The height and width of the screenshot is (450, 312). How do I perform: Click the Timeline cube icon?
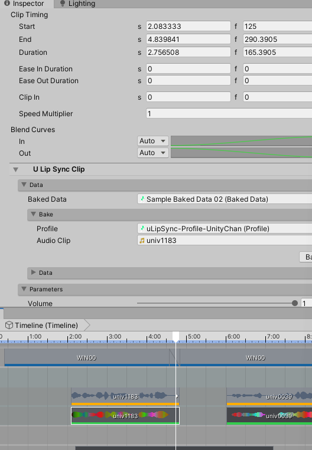point(9,325)
